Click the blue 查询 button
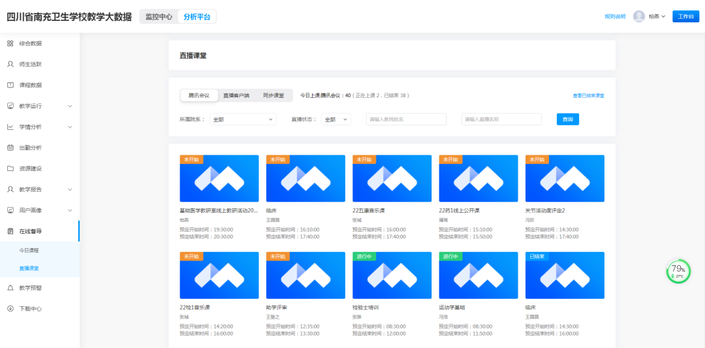705x348 pixels. point(567,119)
